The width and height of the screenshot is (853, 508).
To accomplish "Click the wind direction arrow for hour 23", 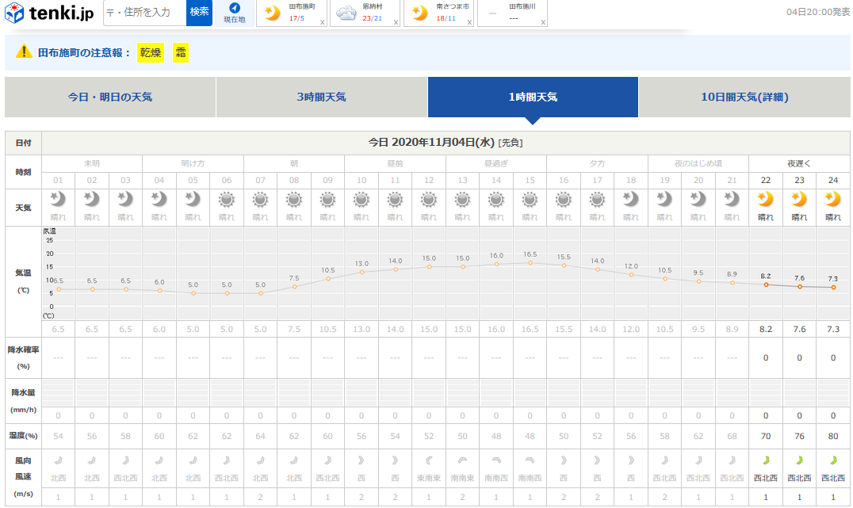I will tap(800, 460).
